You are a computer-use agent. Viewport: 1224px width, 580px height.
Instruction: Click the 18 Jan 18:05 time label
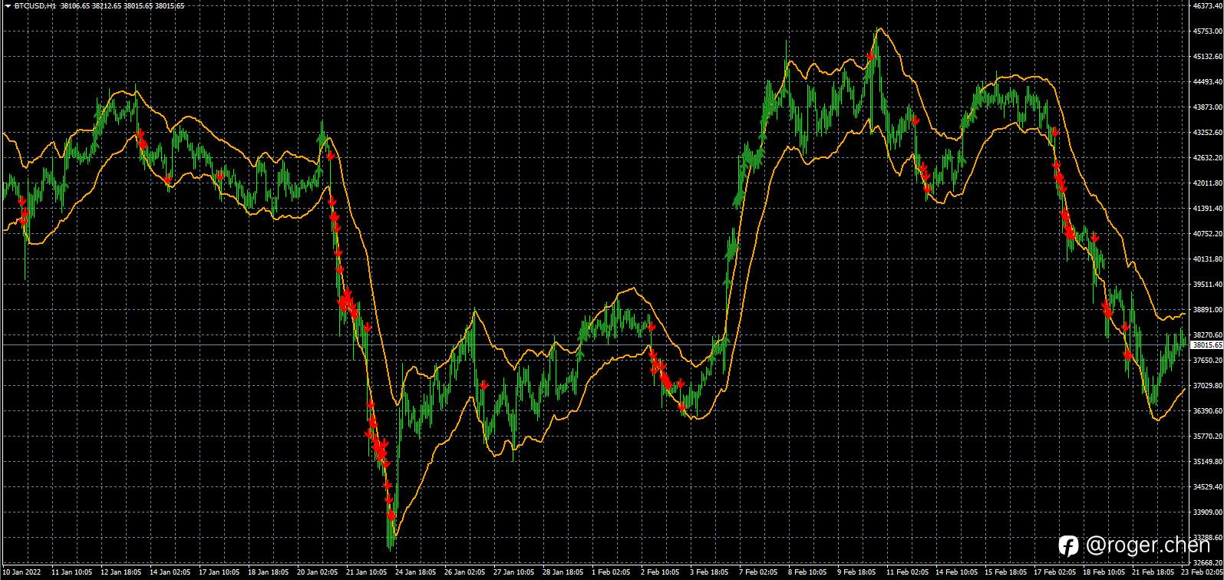pos(268,572)
